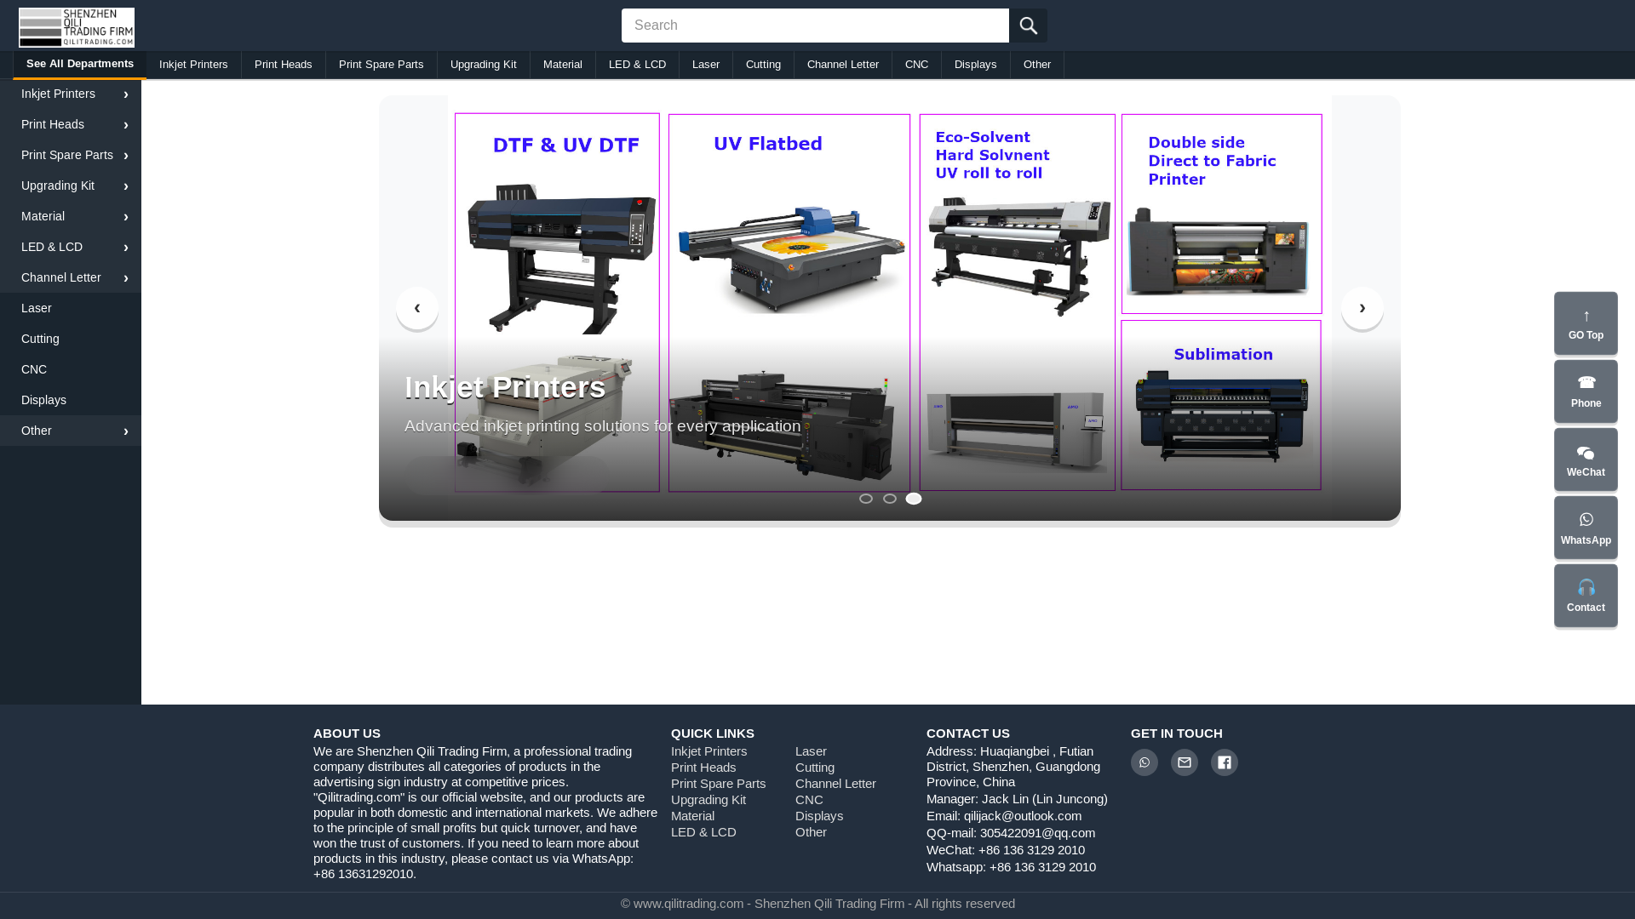Screen dimensions: 1635x919
Task: Open Print Spare Parts in top nav
Action: pyautogui.click(x=381, y=65)
